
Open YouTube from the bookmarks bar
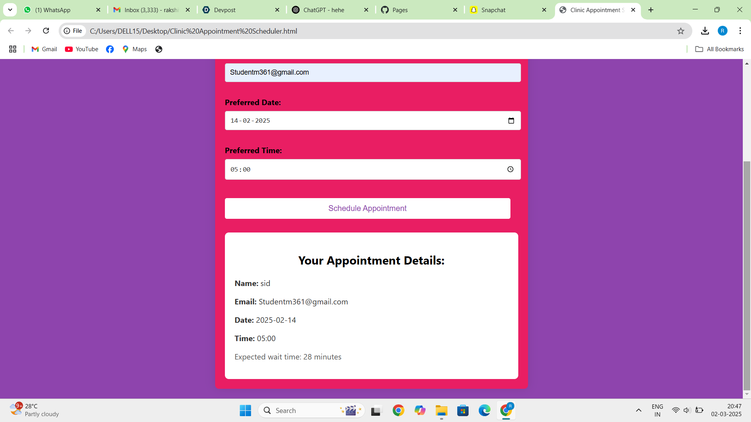(81, 49)
